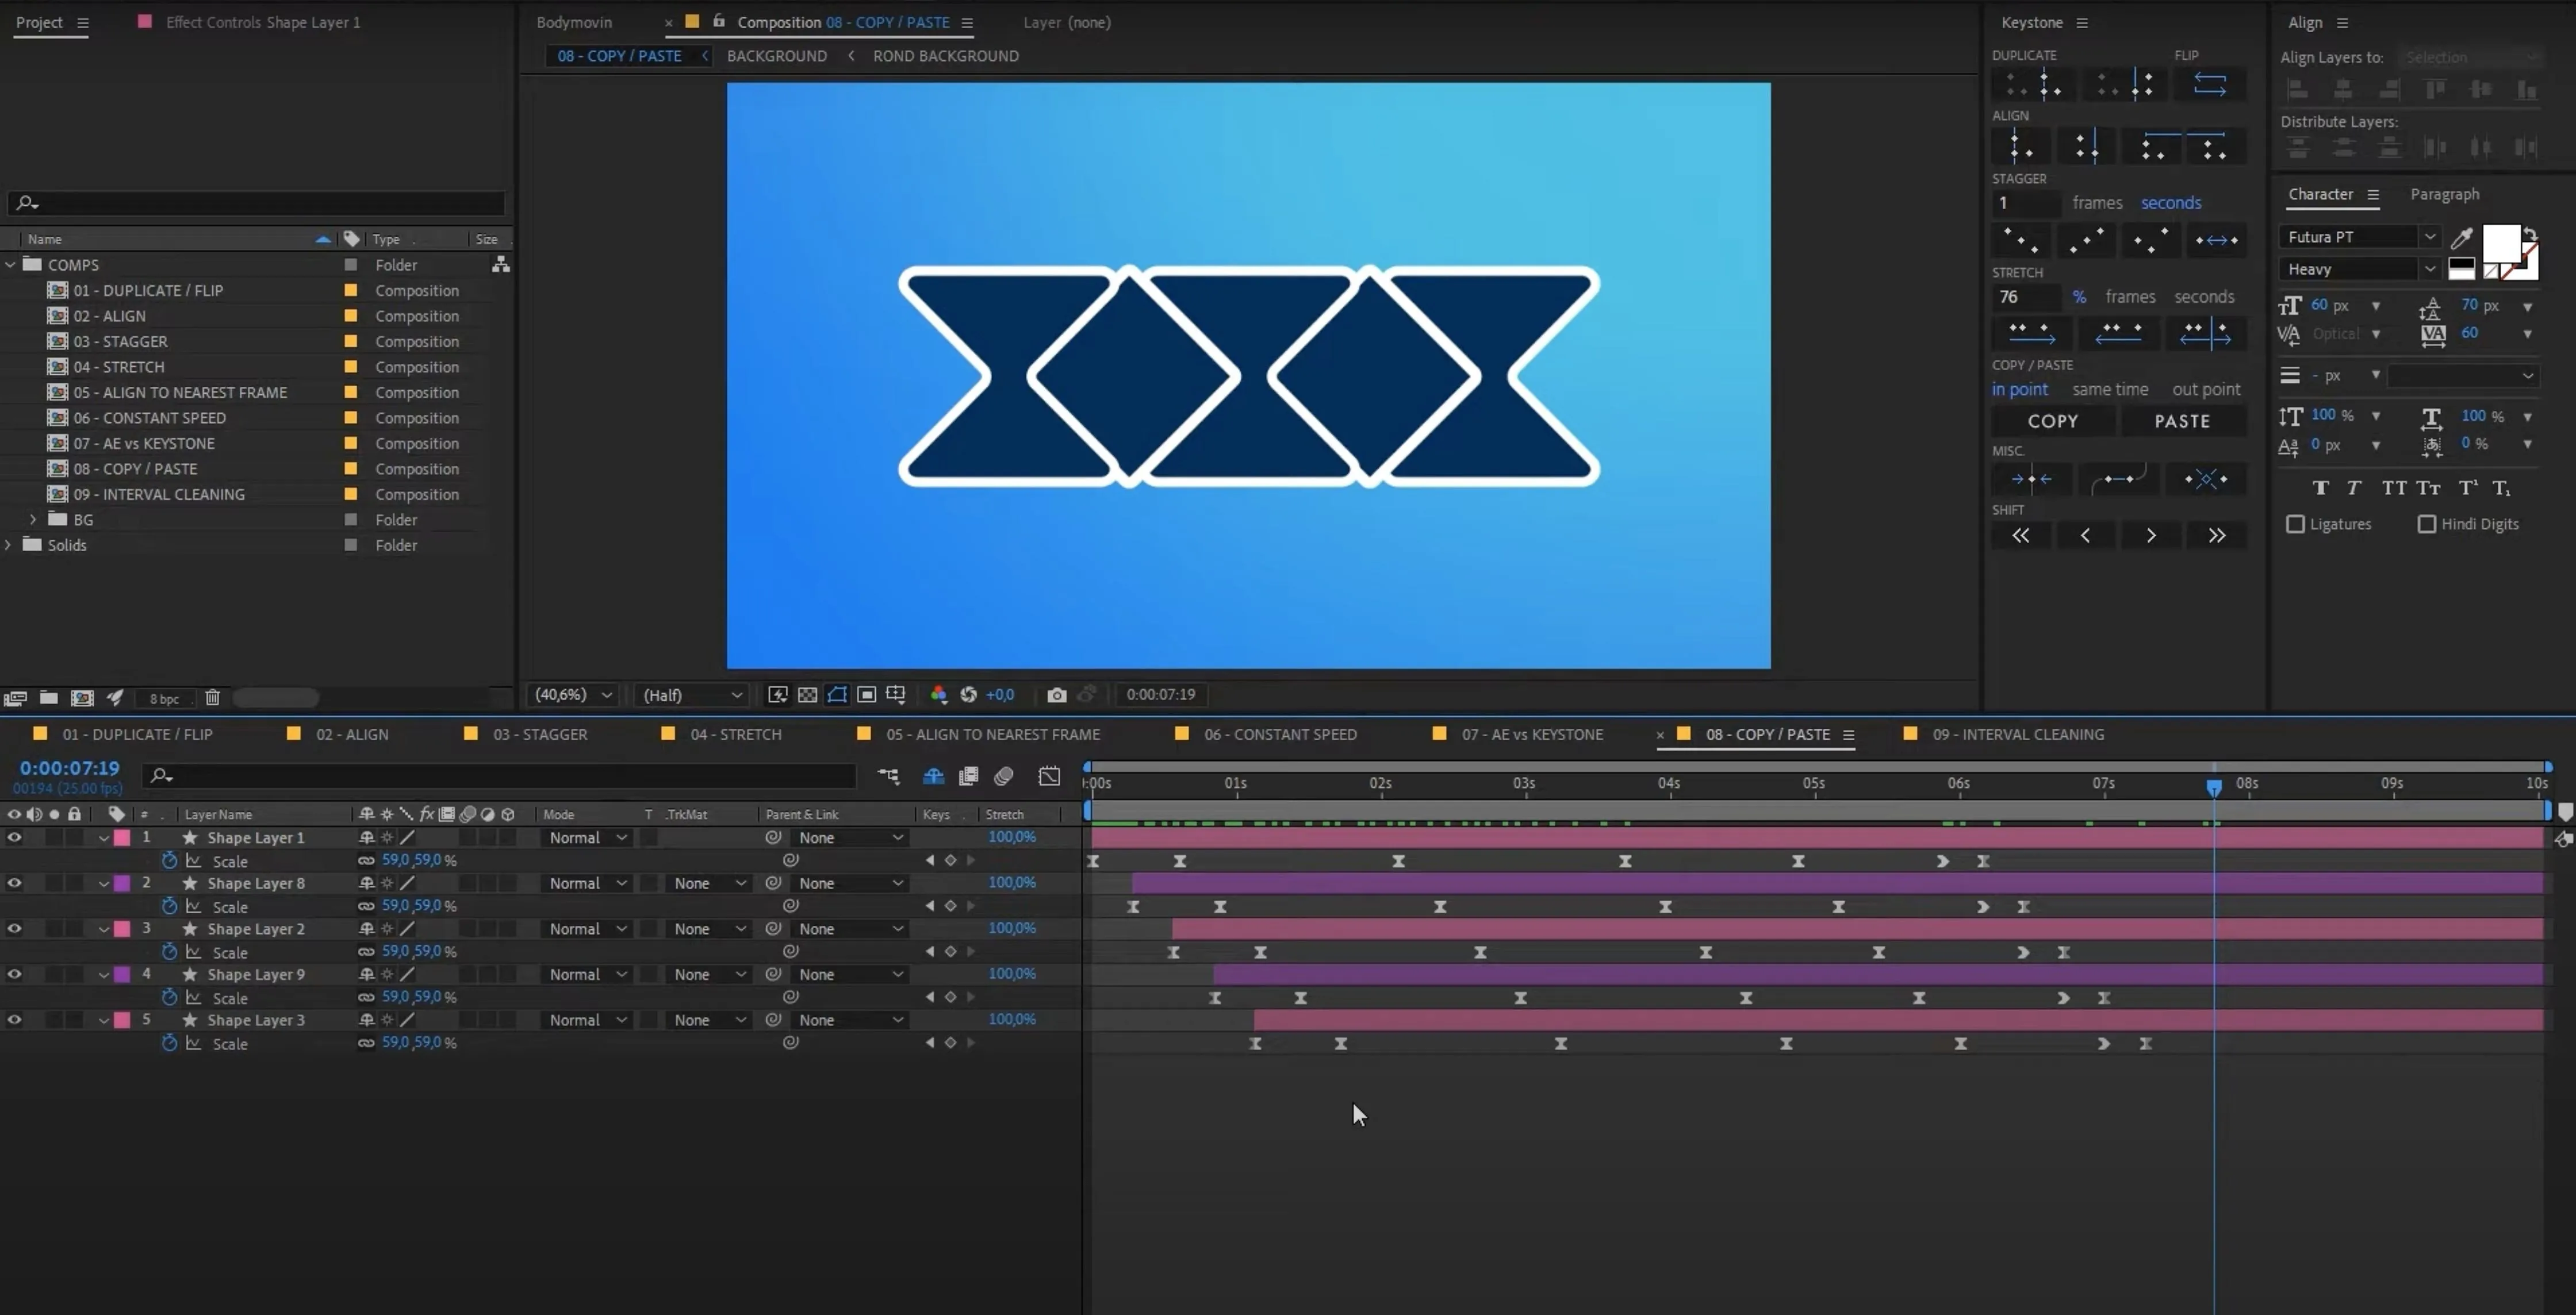Enable the Hindi Digits checkbox
The width and height of the screenshot is (2576, 1315).
[2426, 524]
